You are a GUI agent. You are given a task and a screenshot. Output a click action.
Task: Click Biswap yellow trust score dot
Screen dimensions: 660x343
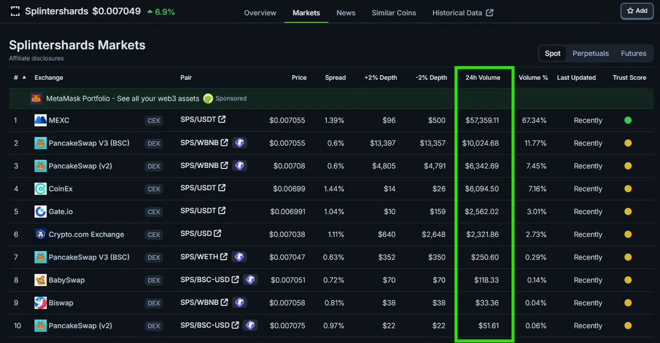coord(628,303)
